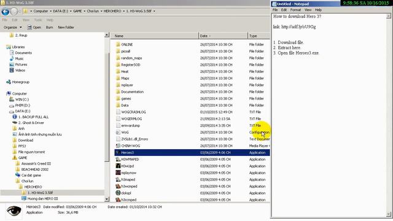Open Explorer Tools menu
Viewport: 393px width, 221px height.
38,20
